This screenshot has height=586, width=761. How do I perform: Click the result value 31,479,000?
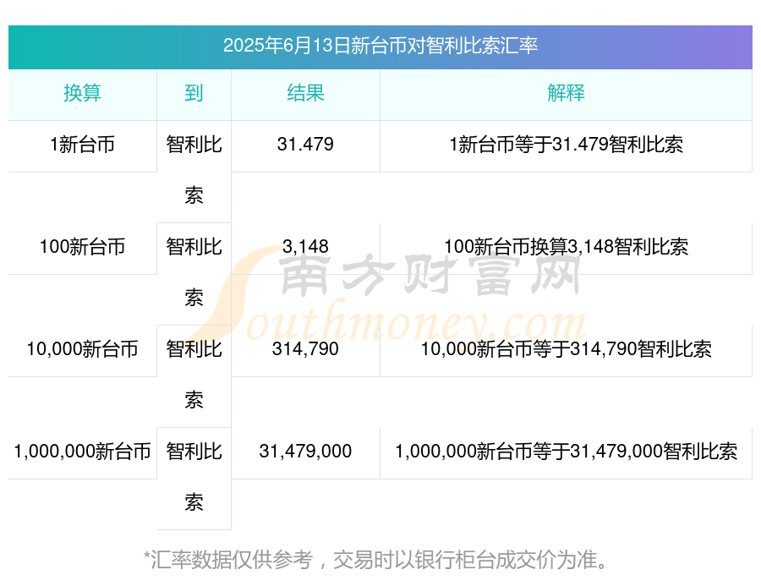click(305, 452)
